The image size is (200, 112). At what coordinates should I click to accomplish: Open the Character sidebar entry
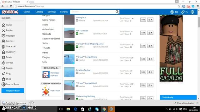pyautogui.click(x=9, y=46)
